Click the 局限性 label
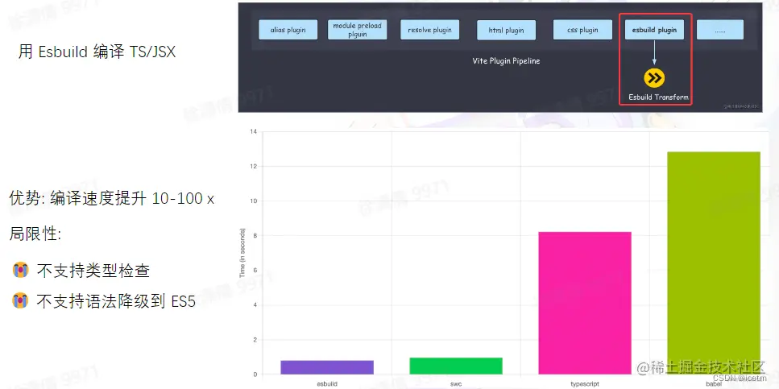This screenshot has height=389, width=779. [x=35, y=234]
